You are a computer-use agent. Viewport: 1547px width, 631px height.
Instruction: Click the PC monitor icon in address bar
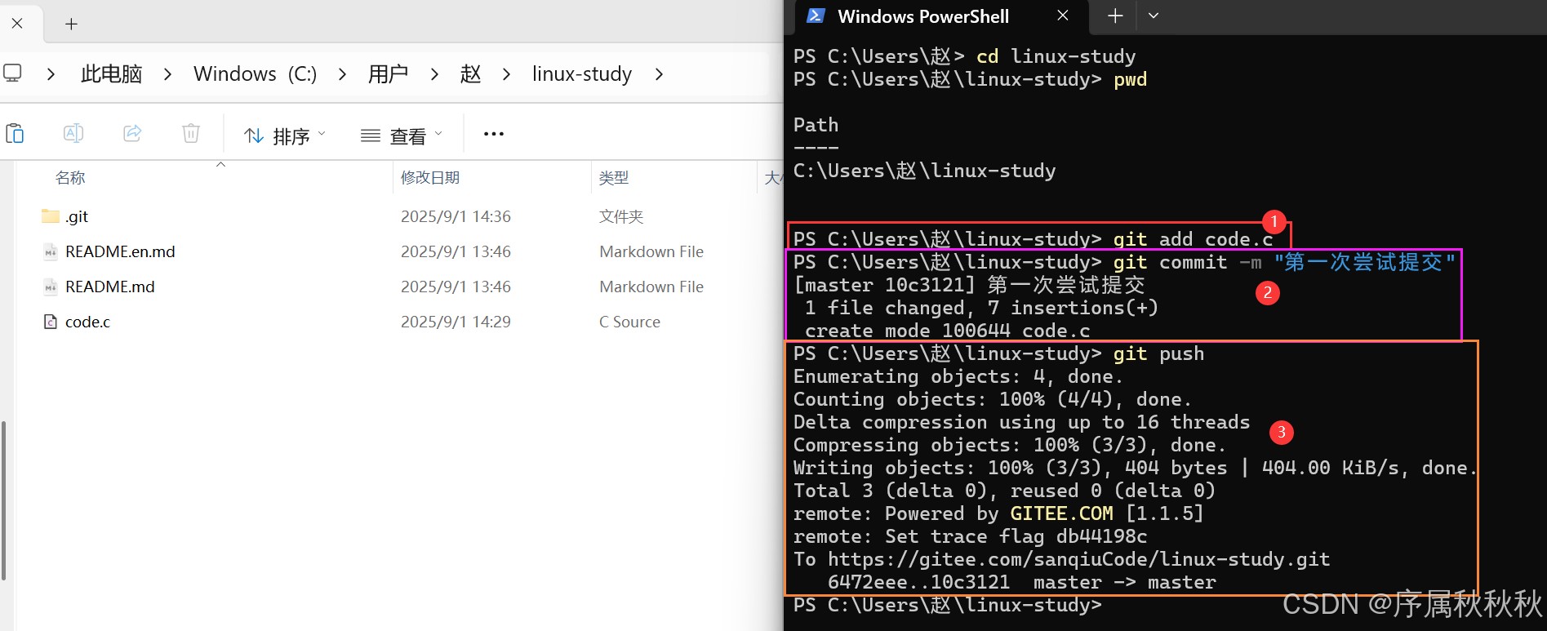pos(12,73)
